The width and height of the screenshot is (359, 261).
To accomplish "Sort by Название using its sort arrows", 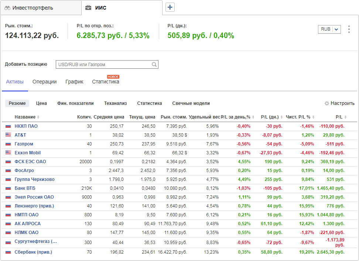I will pyautogui.click(x=38, y=117).
